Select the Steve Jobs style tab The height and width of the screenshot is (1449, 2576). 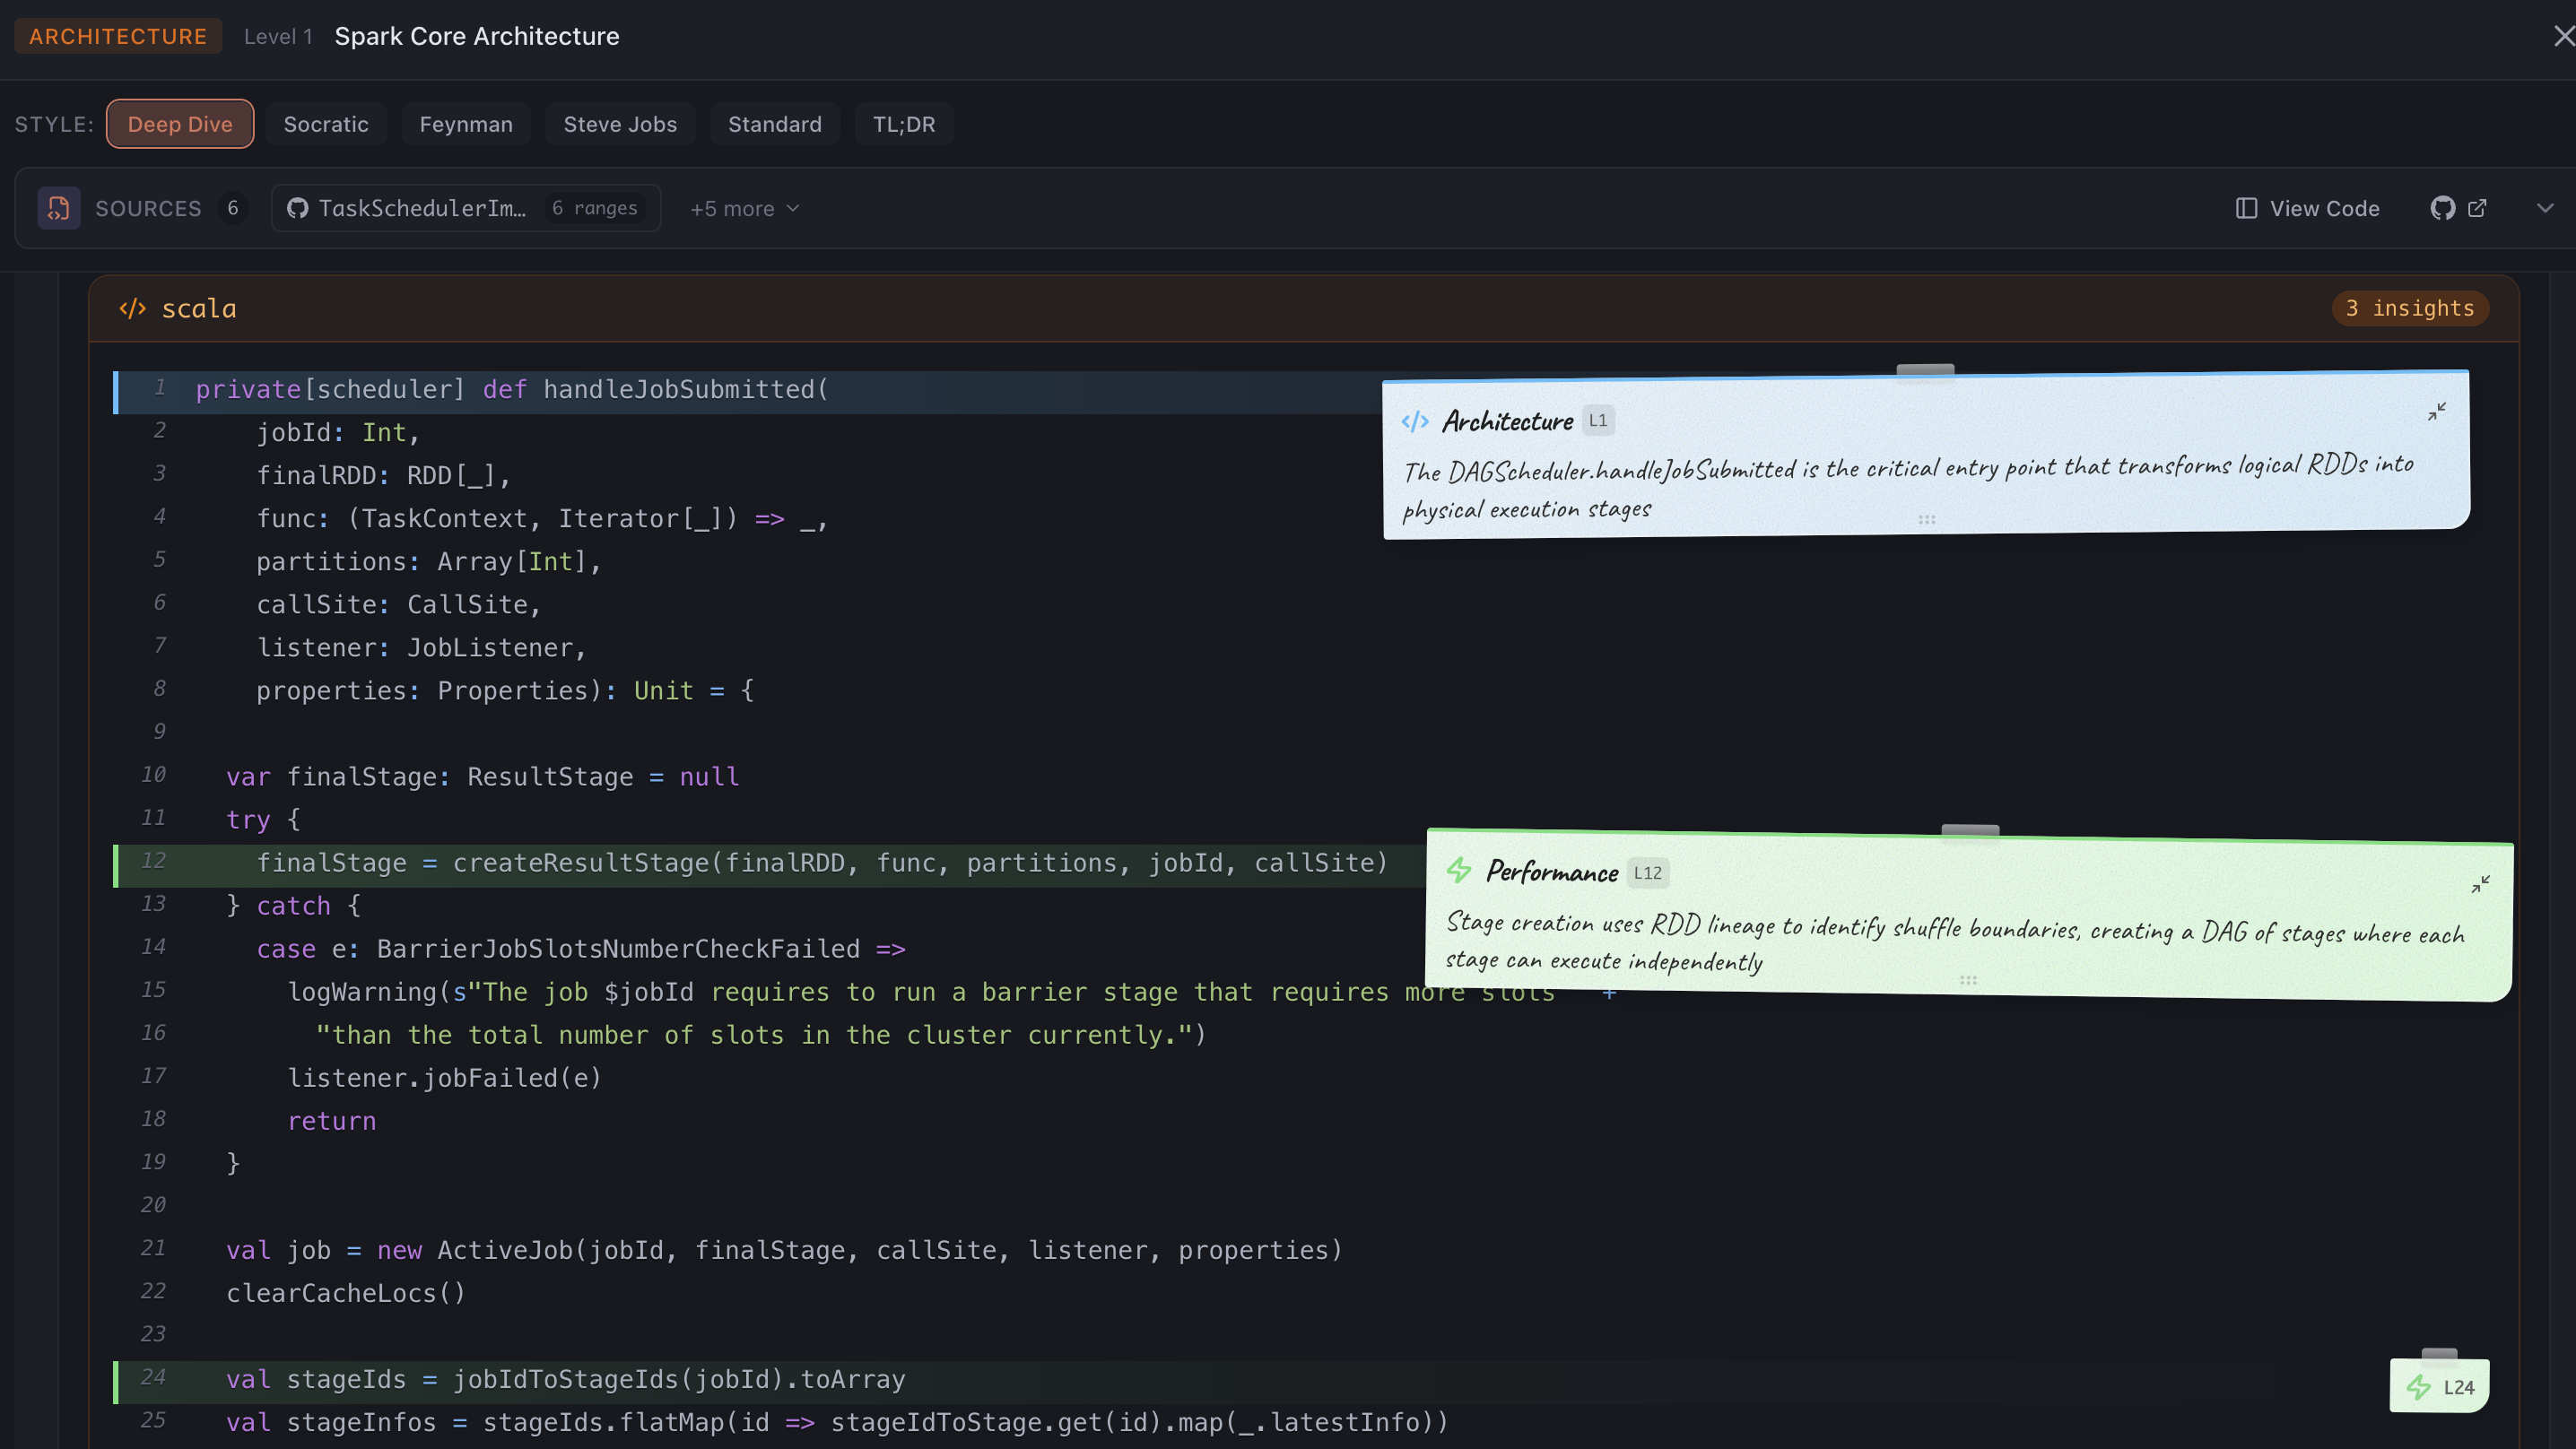click(x=620, y=124)
